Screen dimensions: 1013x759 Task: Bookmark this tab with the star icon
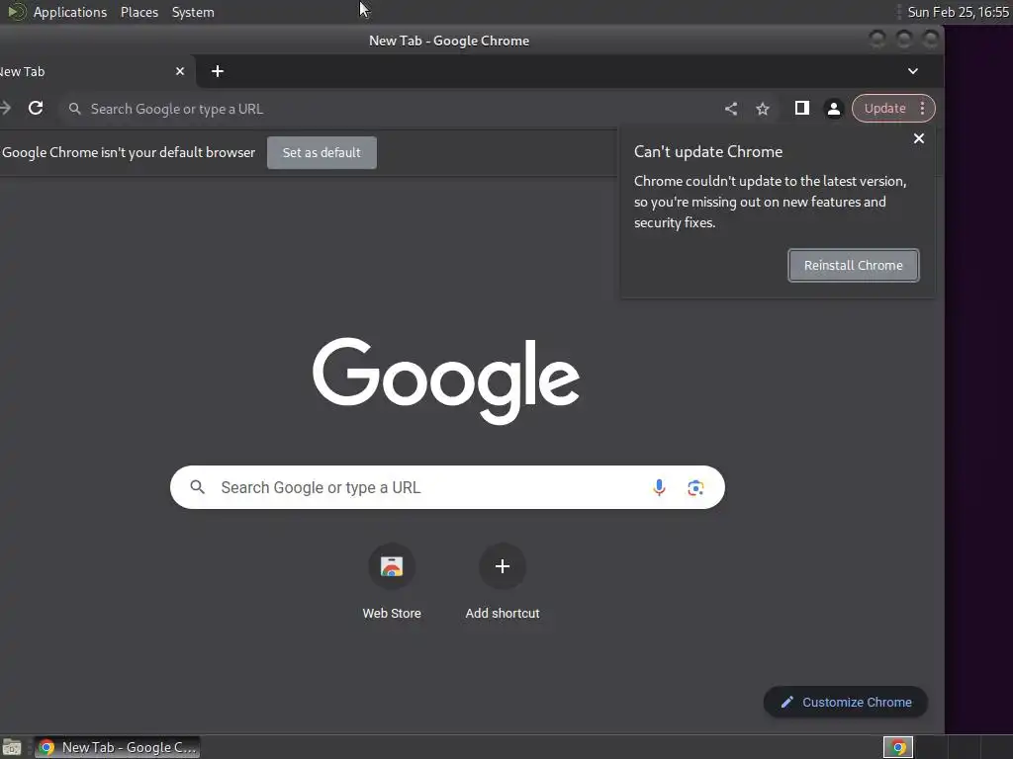[x=763, y=109]
